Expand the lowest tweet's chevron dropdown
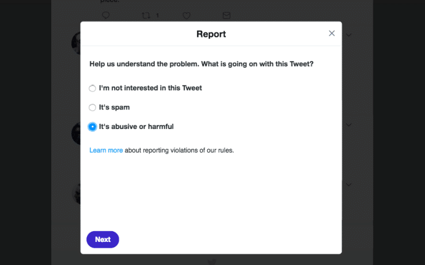 tap(348, 184)
